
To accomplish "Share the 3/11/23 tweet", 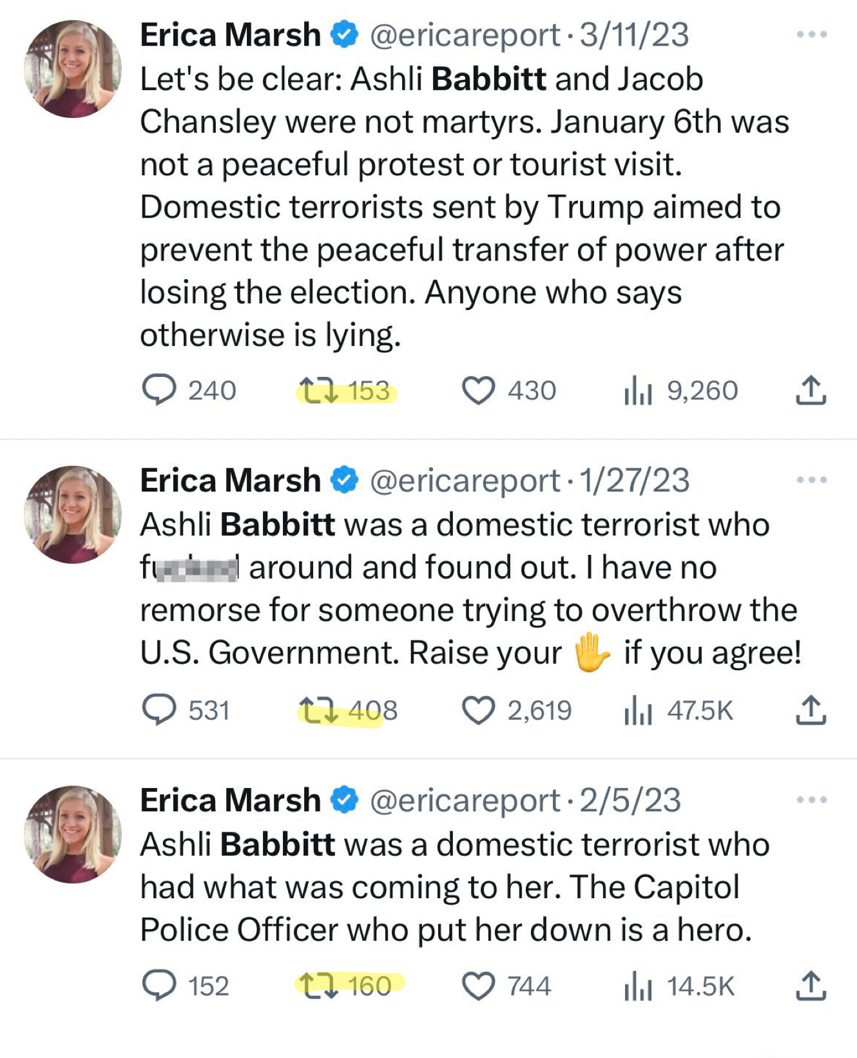I will pyautogui.click(x=811, y=390).
